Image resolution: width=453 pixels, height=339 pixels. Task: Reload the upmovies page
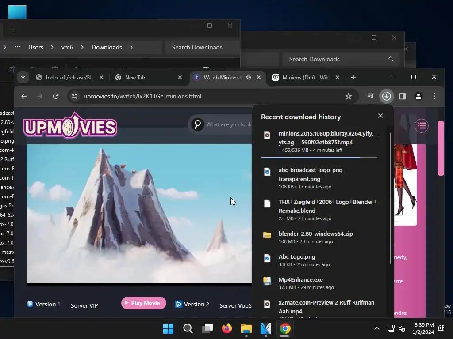coord(55,96)
